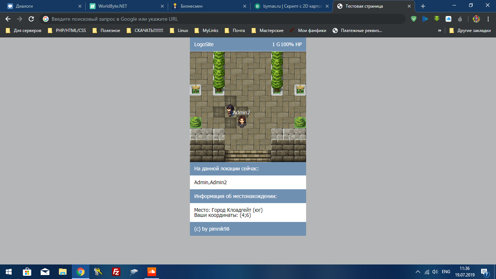Reload the current page
Image resolution: width=496 pixels, height=279 pixels.
point(31,19)
